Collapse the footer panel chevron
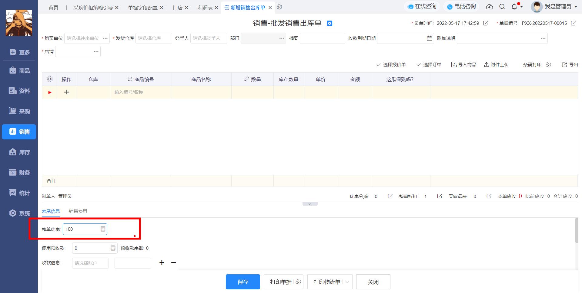Image resolution: width=582 pixels, height=293 pixels. (x=310, y=204)
